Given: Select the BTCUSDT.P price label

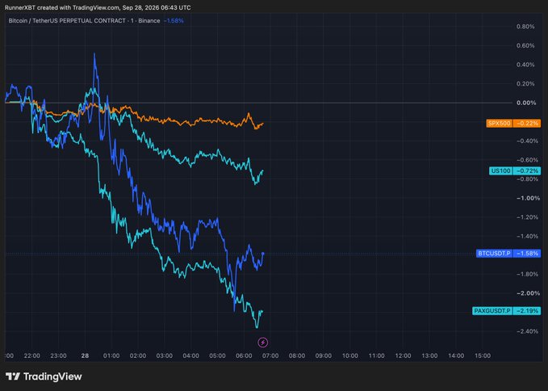Looking at the screenshot, I should pos(494,253).
